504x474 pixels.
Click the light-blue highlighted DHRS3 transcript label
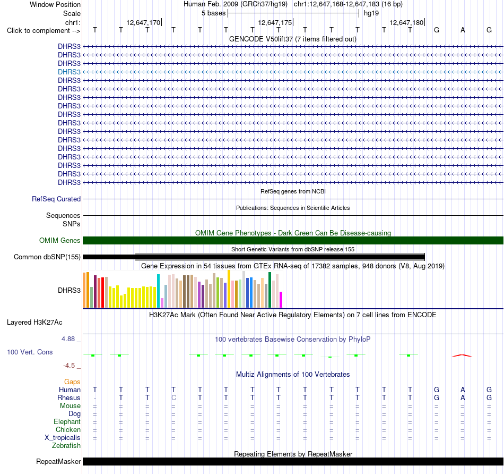[x=69, y=72]
